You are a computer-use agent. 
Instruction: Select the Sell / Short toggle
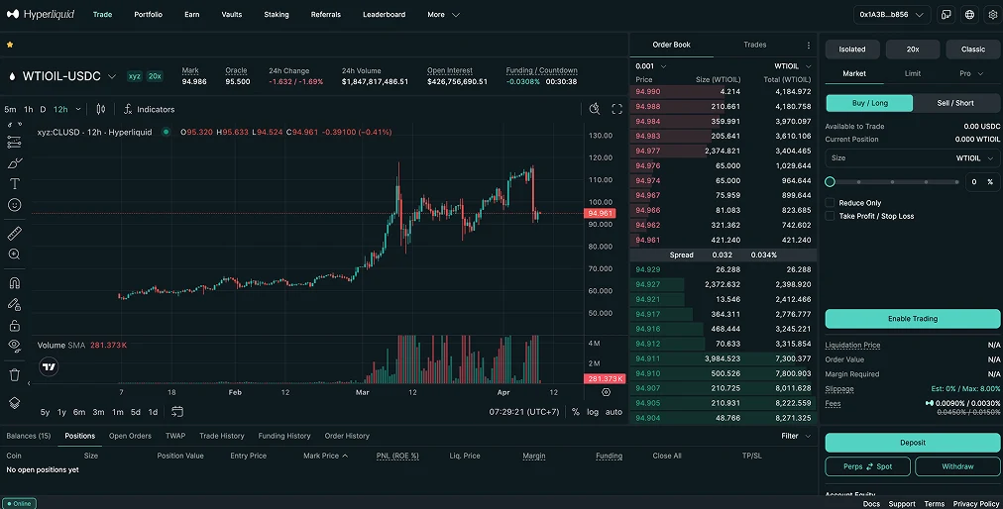click(955, 103)
